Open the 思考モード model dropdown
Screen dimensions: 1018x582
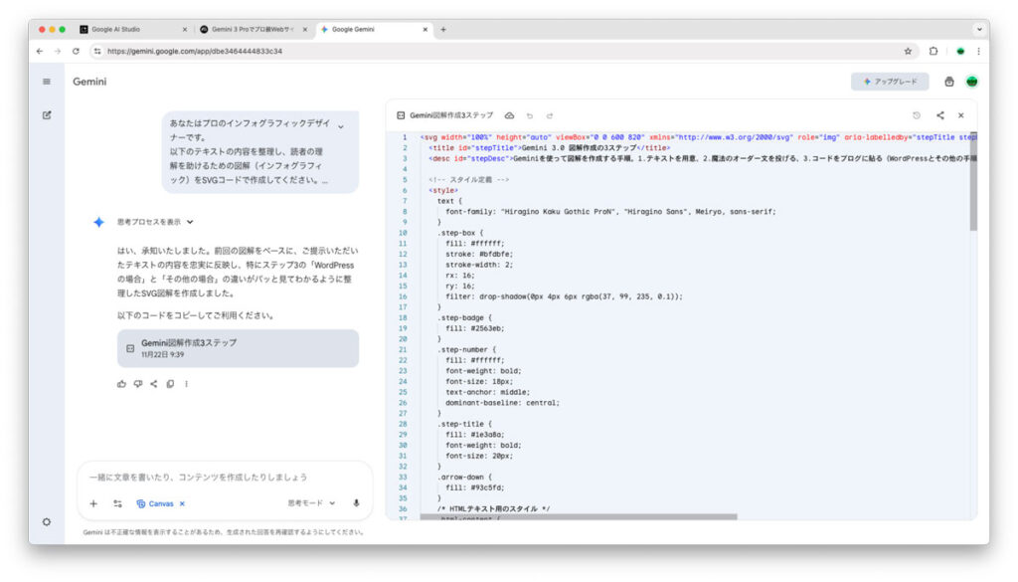[311, 503]
